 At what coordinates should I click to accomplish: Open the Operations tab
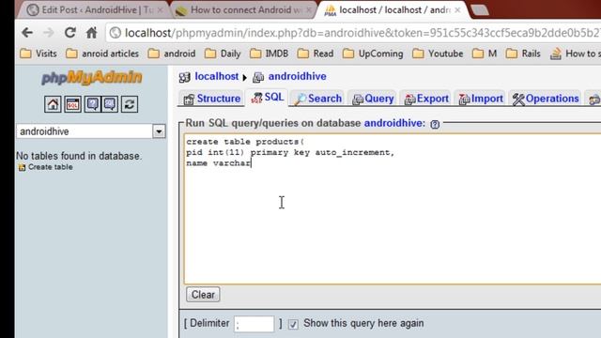point(546,99)
